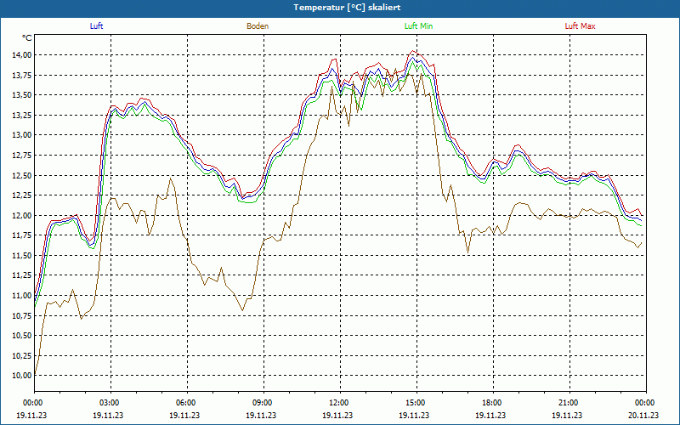This screenshot has width=680, height=425.
Task: Click the 09:00 time axis label
Action: pos(263,403)
